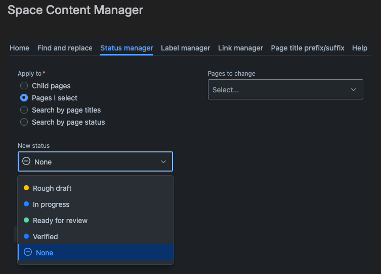Open the Pages to change dropdown
Viewport: 381px width, 274px height.
coord(285,89)
